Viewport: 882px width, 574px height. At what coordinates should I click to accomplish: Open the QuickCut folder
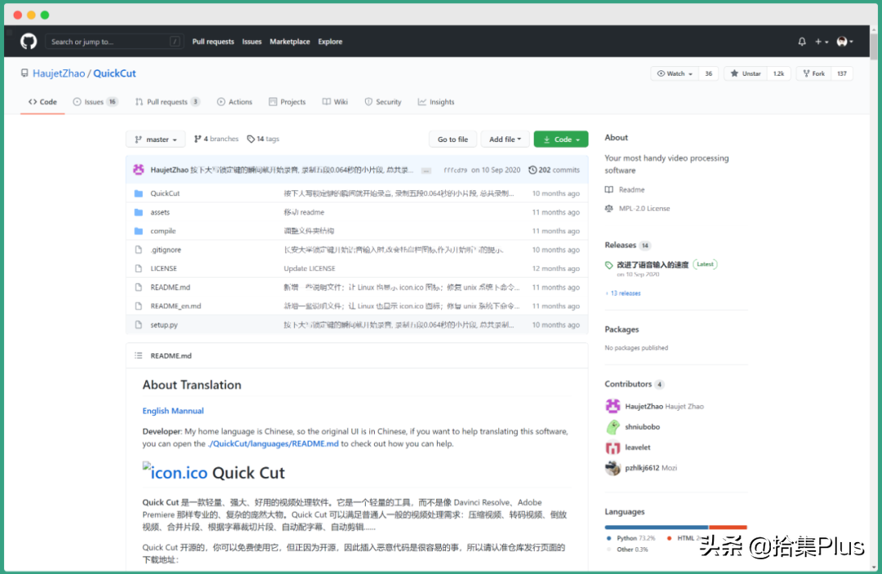[x=165, y=194]
